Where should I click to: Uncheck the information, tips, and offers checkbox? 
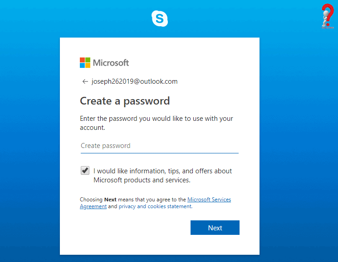(85, 171)
